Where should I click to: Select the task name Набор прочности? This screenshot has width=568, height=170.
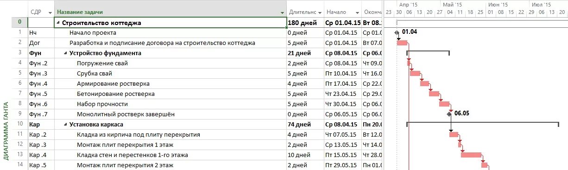tap(102, 104)
